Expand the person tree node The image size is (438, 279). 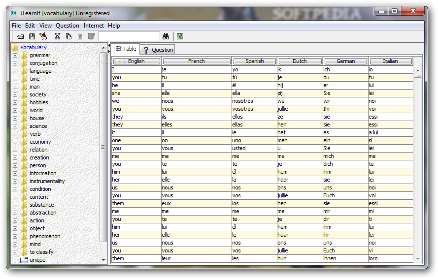[15, 165]
